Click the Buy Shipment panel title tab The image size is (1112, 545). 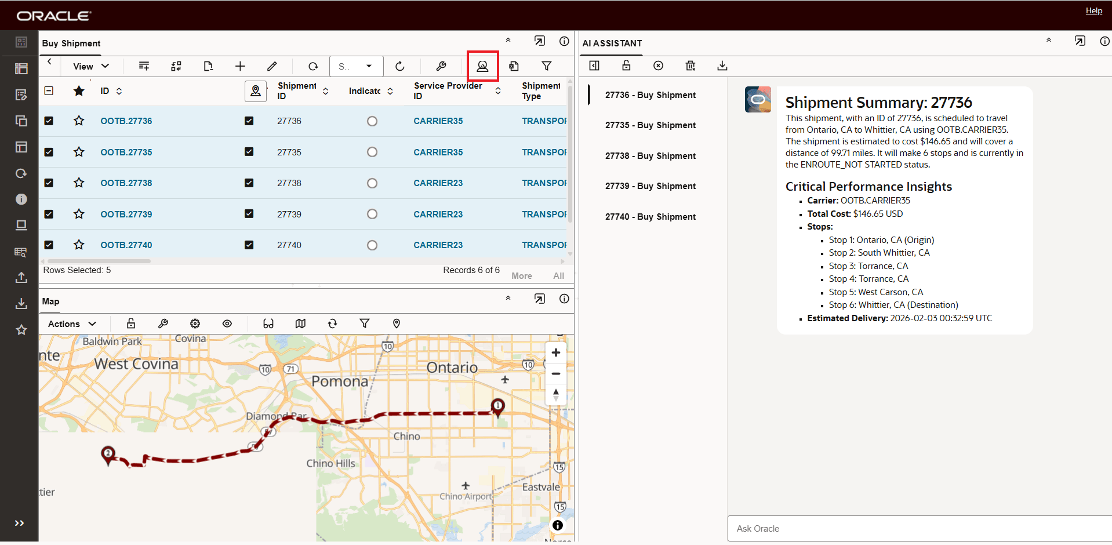click(71, 43)
